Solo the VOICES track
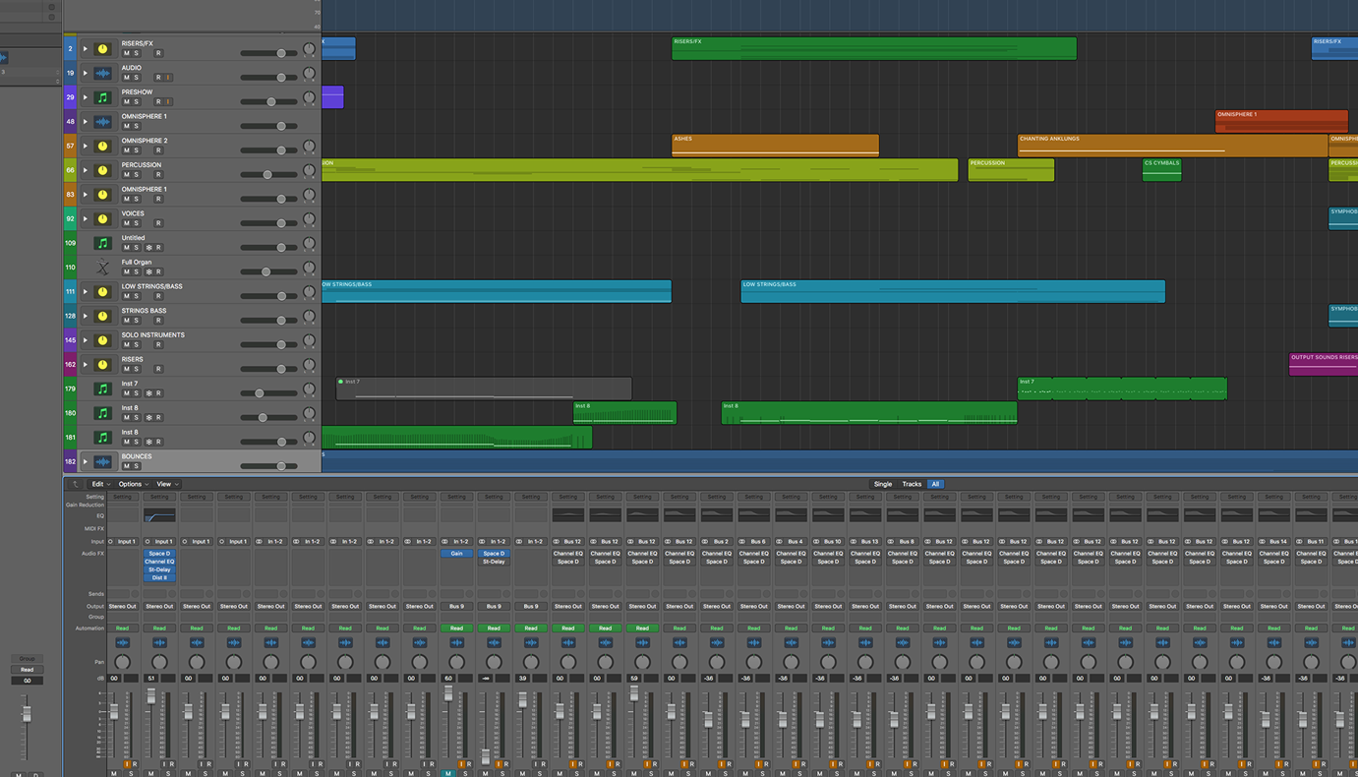This screenshot has height=777, width=1358. click(x=137, y=223)
